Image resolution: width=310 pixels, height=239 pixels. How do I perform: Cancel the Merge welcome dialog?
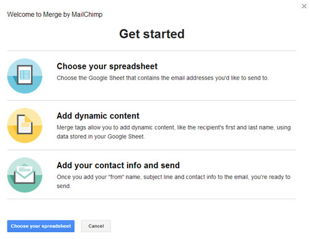pyautogui.click(x=96, y=226)
